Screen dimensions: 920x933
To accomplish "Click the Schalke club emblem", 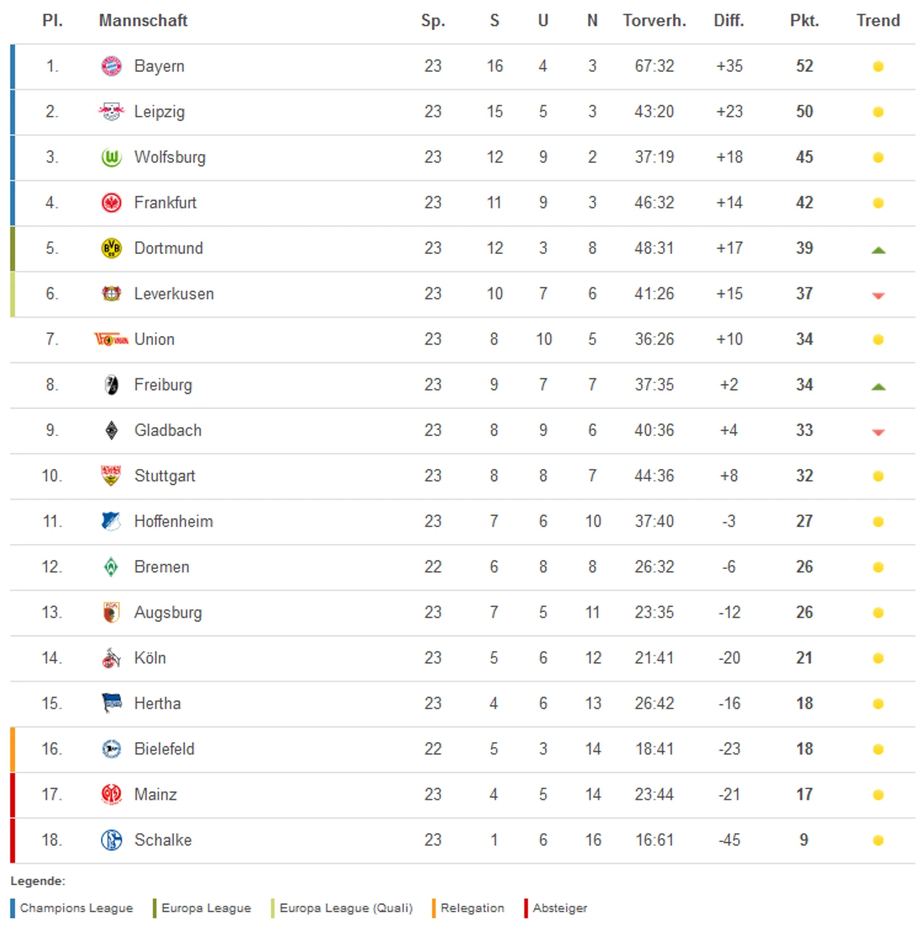I will (112, 840).
